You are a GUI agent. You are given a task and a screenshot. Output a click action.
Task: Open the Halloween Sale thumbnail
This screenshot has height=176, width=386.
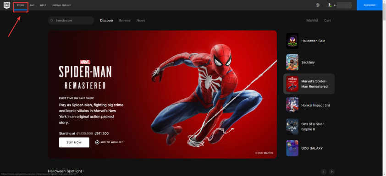tap(292, 41)
